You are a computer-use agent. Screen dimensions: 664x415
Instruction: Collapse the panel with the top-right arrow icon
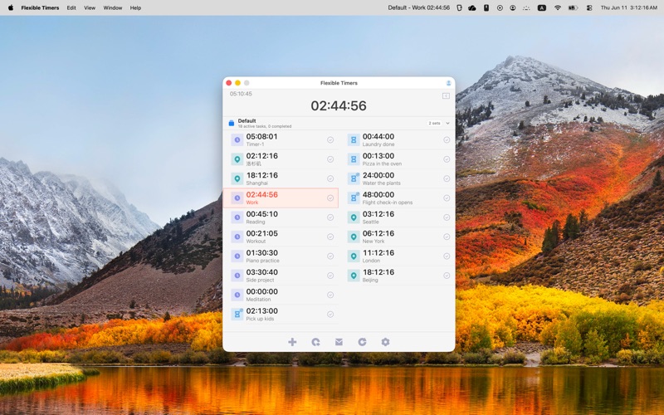446,95
